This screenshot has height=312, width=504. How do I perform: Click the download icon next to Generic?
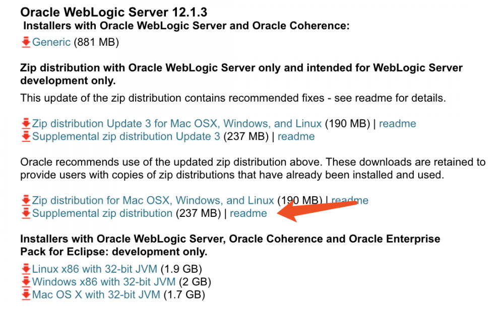(x=26, y=42)
